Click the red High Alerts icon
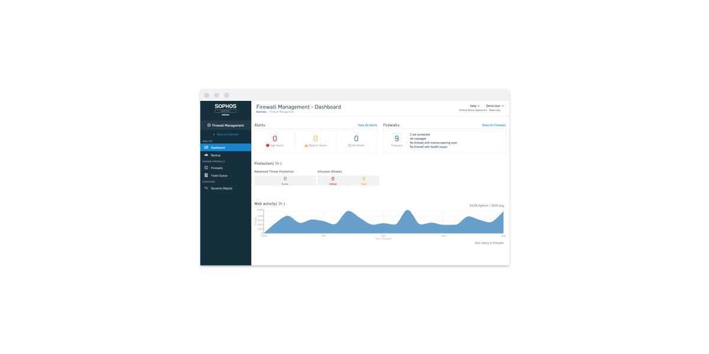 point(268,145)
